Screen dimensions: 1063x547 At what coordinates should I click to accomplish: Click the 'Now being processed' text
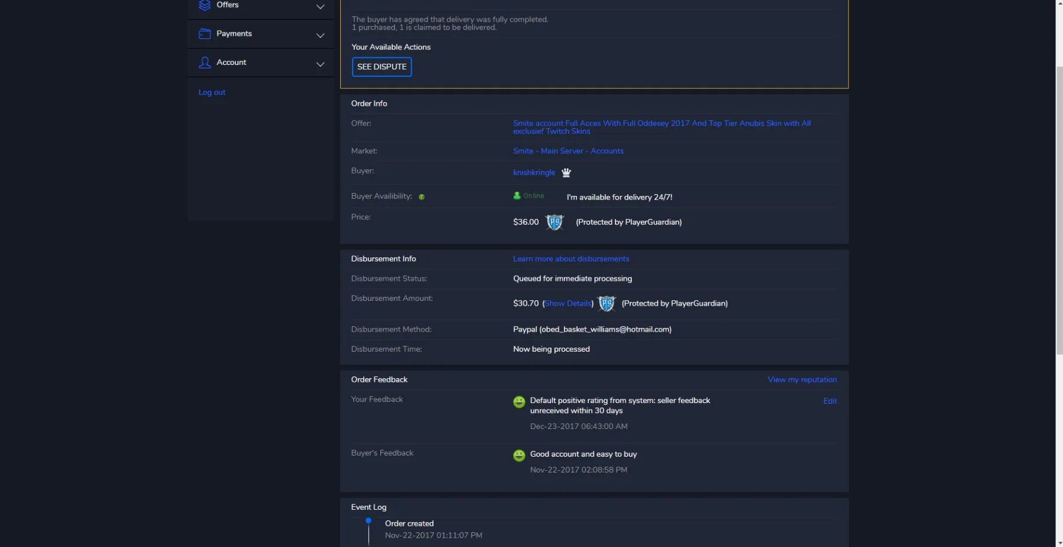tap(551, 349)
